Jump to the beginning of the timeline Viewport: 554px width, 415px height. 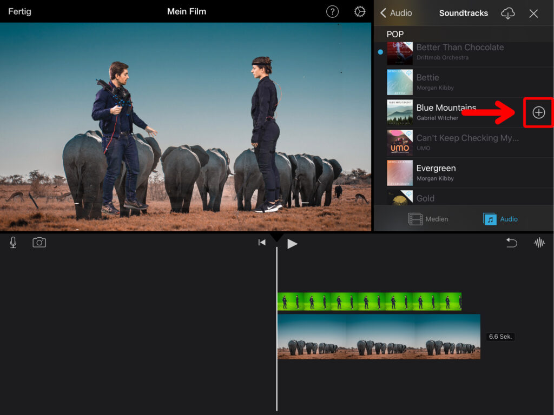click(262, 243)
